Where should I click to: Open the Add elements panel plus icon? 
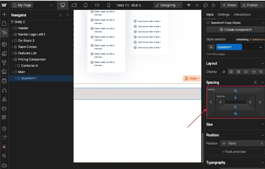click(4, 14)
